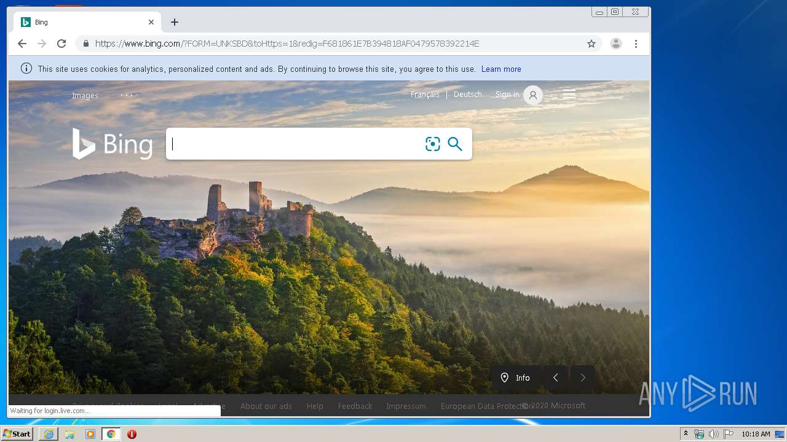Open Impressum footer link
This screenshot has height=442, width=787.
(x=406, y=406)
